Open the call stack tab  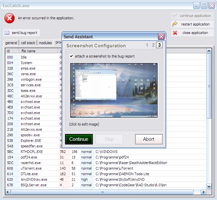pos(28,43)
